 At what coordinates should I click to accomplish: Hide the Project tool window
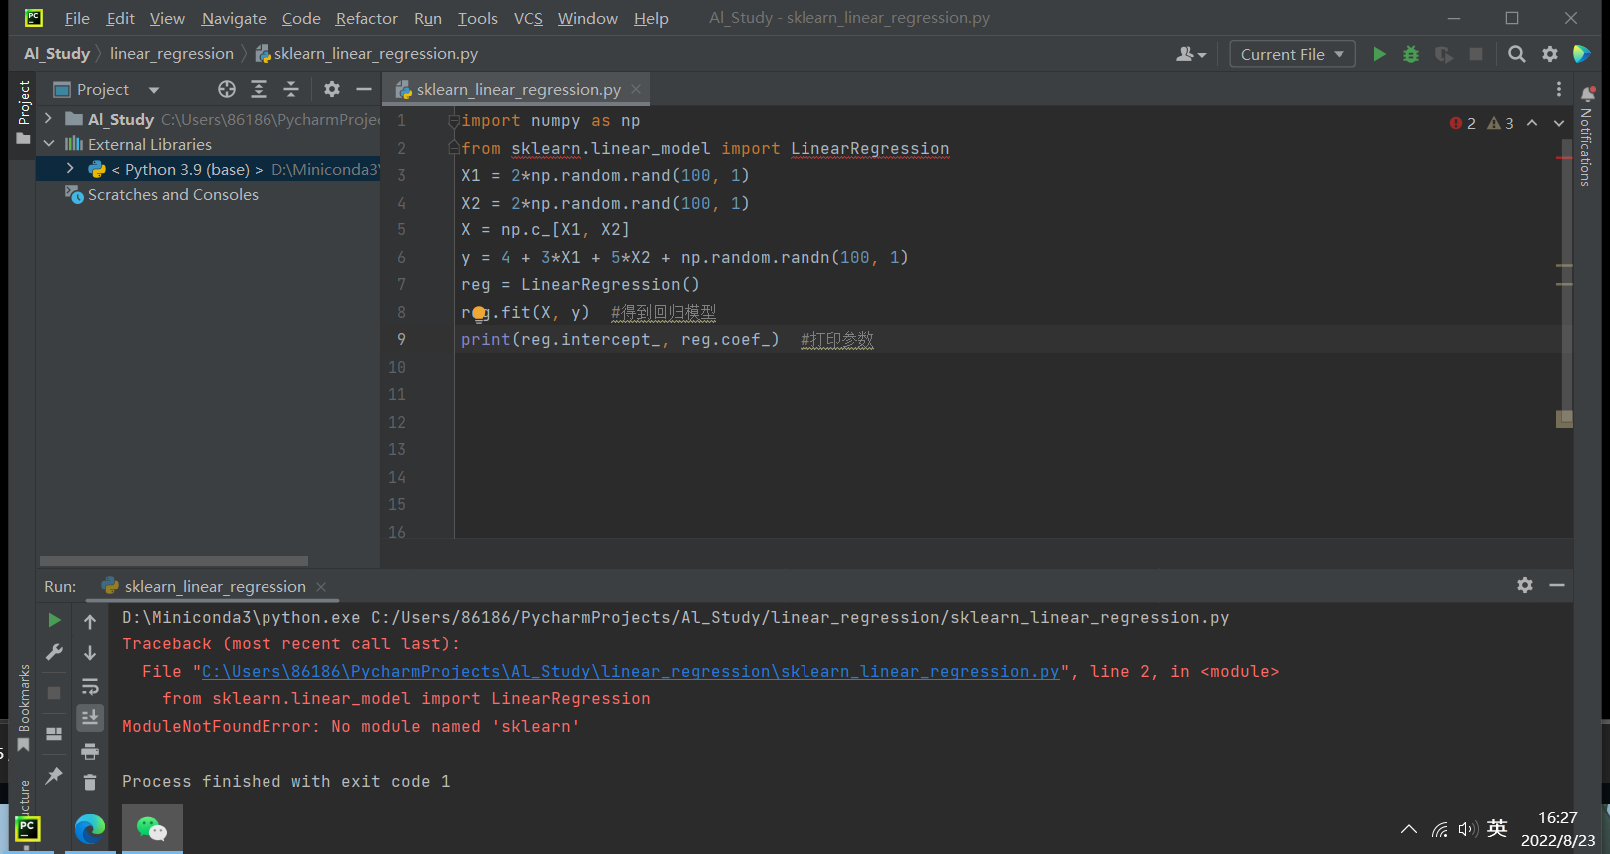pos(364,89)
